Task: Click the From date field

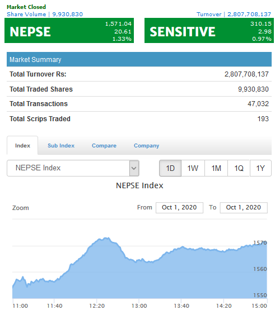Action: [179, 207]
